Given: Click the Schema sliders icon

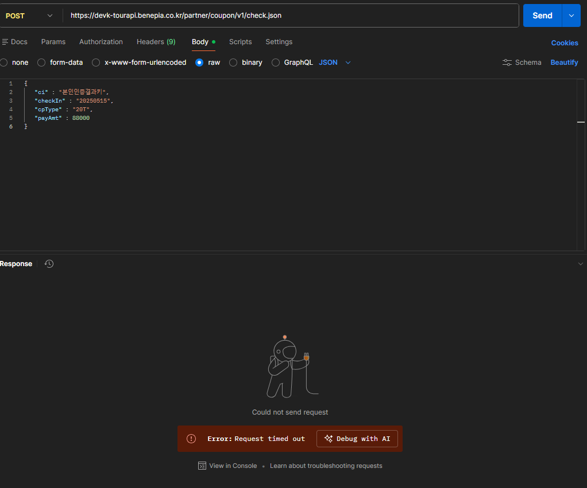Looking at the screenshot, I should [507, 63].
